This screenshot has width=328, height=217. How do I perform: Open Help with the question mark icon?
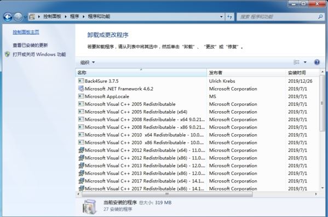317,62
